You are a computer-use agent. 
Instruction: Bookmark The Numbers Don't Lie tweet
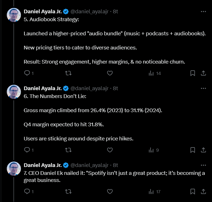point(192,150)
